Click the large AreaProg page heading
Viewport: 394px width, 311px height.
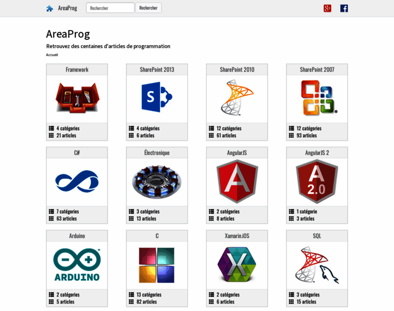tap(68, 34)
